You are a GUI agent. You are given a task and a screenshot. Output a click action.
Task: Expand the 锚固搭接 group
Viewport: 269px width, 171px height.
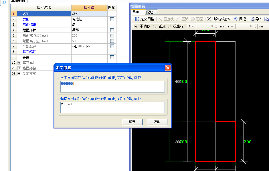point(19,68)
